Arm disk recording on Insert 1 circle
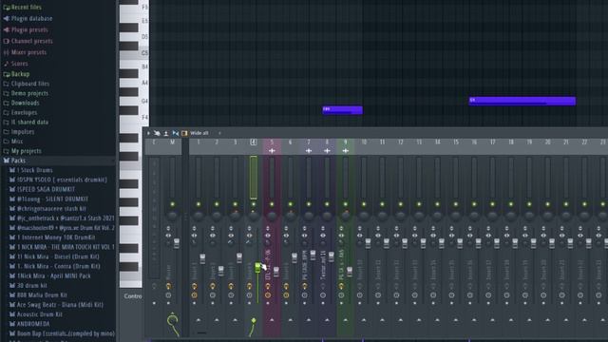608x342 pixels. tap(194, 295)
